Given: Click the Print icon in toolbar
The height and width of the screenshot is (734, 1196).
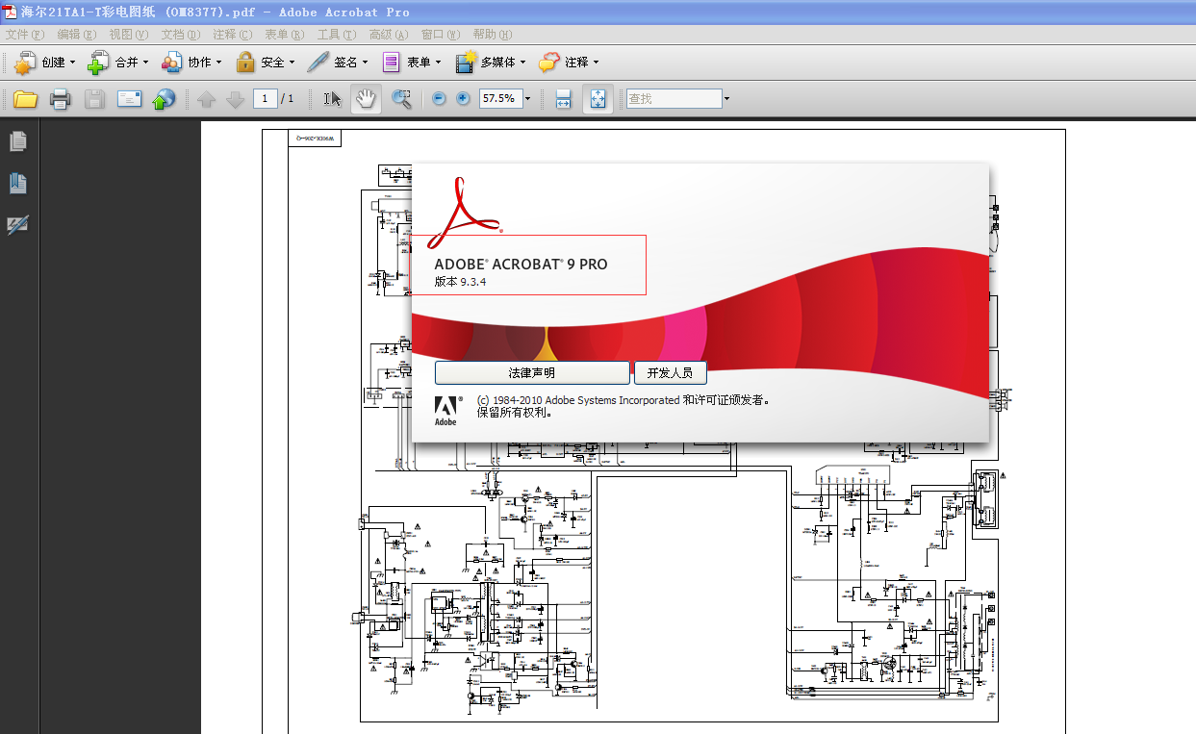Looking at the screenshot, I should click(60, 98).
